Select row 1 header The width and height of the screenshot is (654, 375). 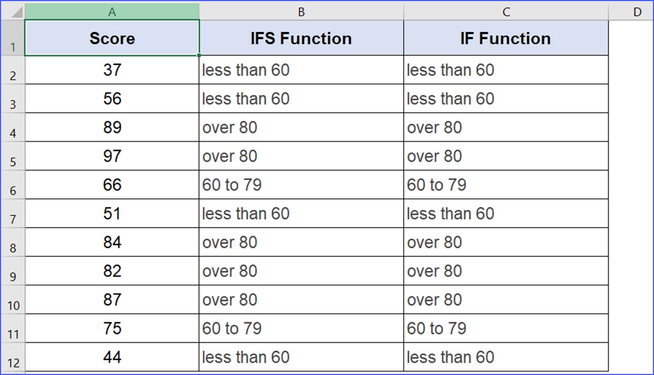tap(13, 39)
